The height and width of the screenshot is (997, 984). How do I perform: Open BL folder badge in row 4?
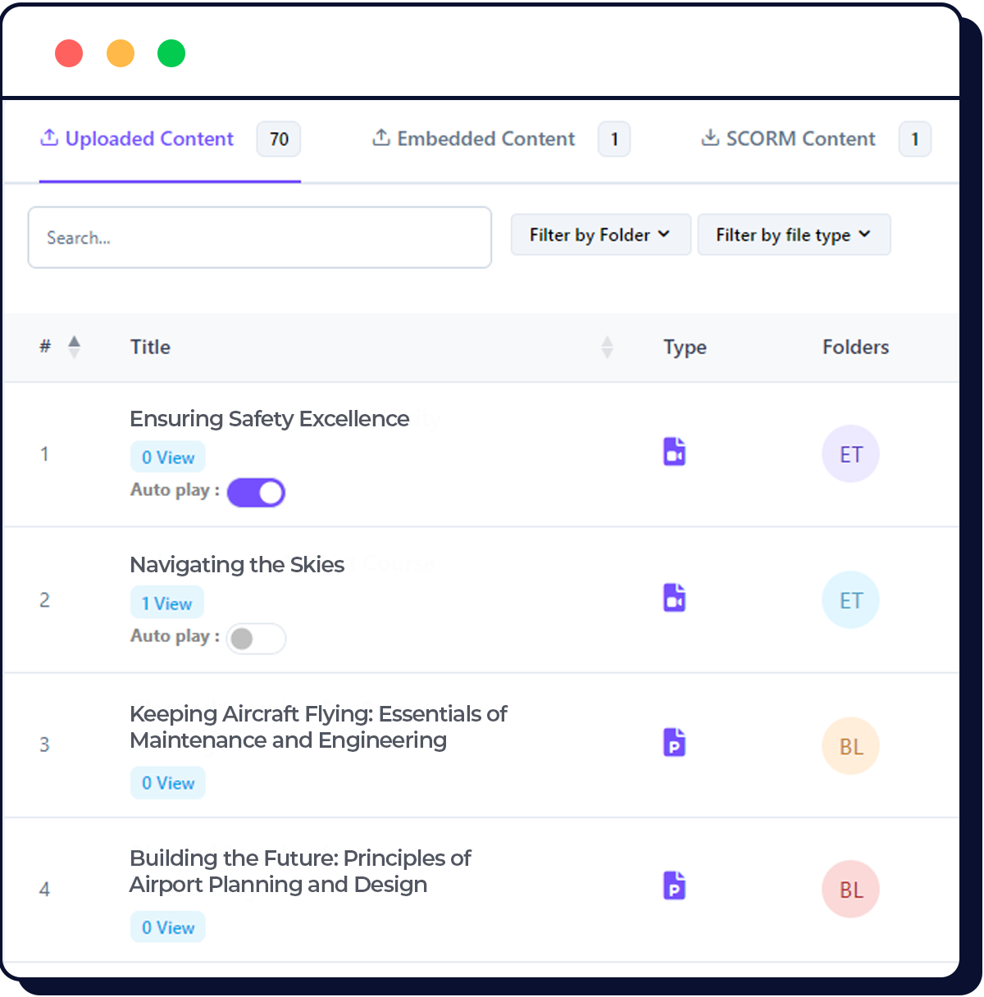pos(850,890)
